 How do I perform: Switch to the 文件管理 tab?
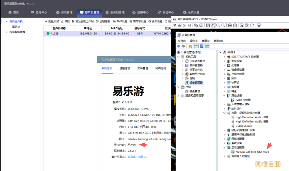143,68
